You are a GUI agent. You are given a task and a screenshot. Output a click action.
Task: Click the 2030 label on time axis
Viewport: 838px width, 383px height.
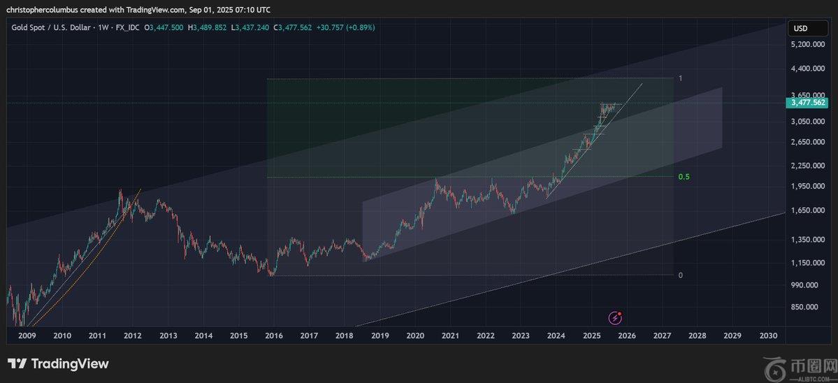tap(767, 336)
